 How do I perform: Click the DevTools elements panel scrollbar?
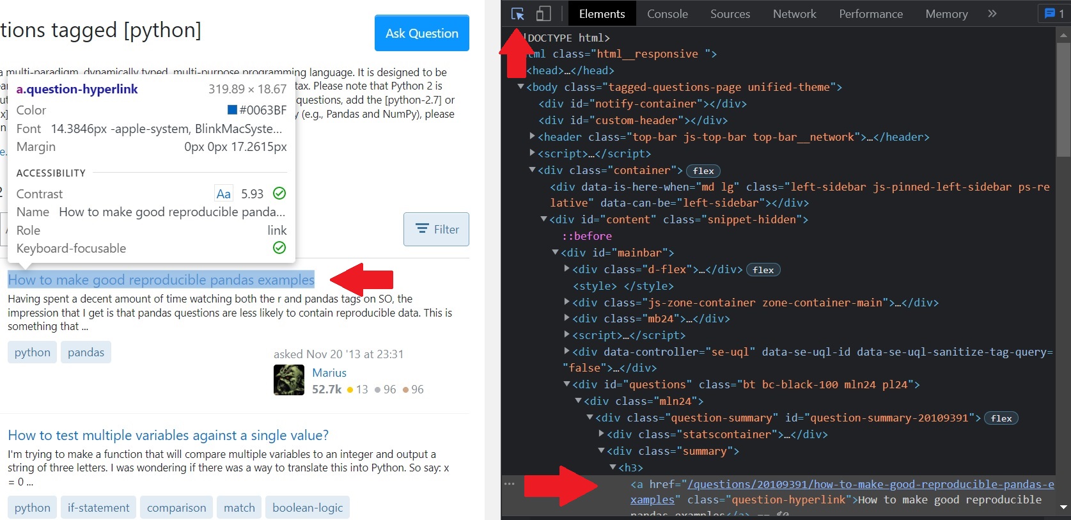click(x=1063, y=99)
